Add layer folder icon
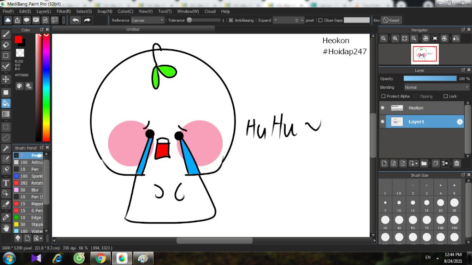The width and height of the screenshot is (472, 265). pos(424,163)
